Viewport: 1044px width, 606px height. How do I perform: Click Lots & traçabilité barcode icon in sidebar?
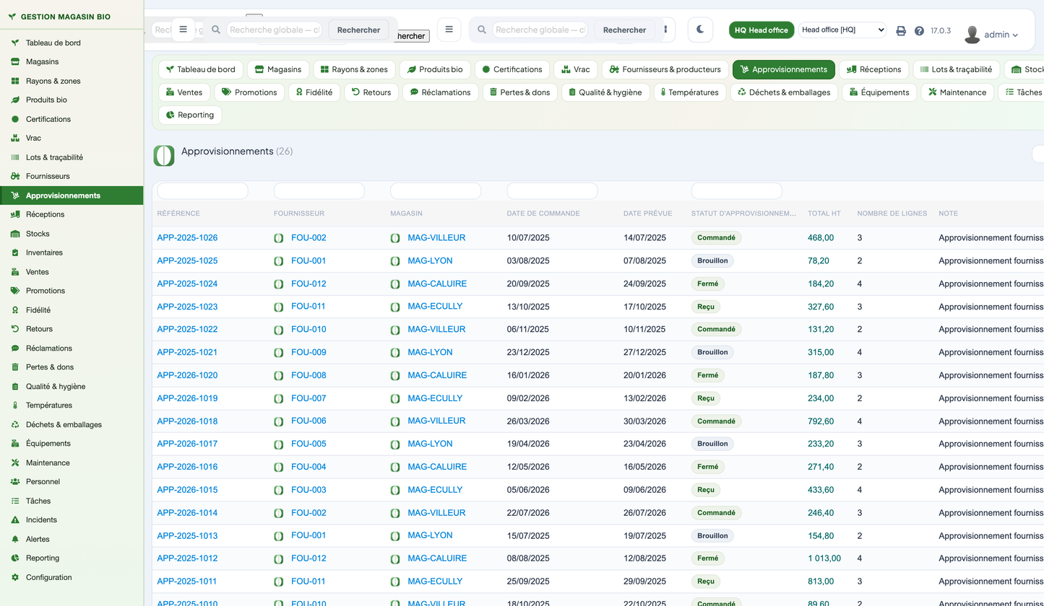pyautogui.click(x=15, y=157)
